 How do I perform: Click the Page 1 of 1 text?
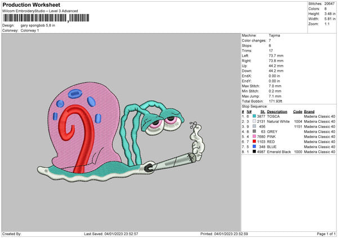pyautogui.click(x=326, y=234)
